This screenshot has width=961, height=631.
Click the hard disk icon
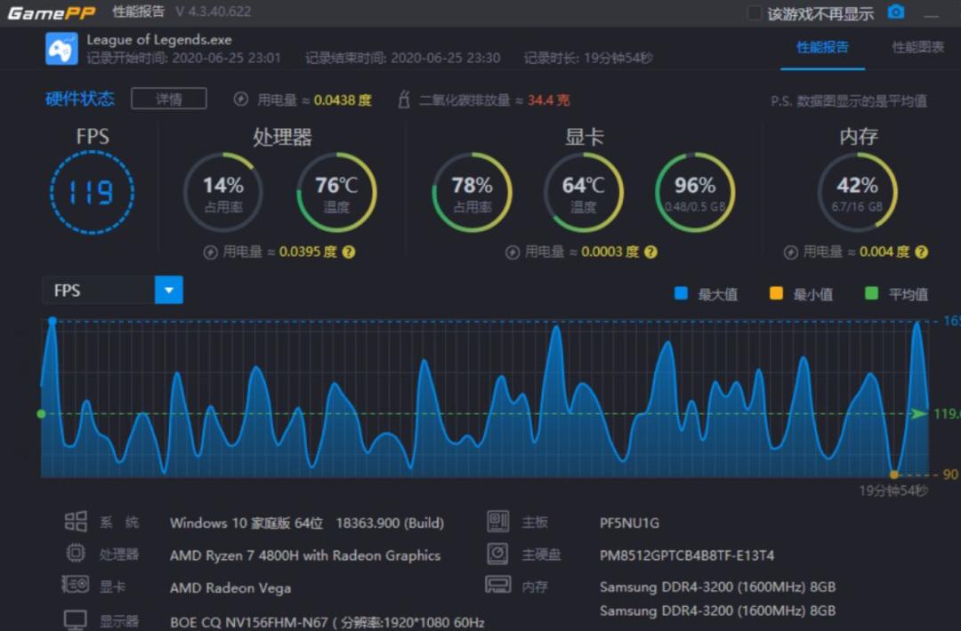coord(497,554)
